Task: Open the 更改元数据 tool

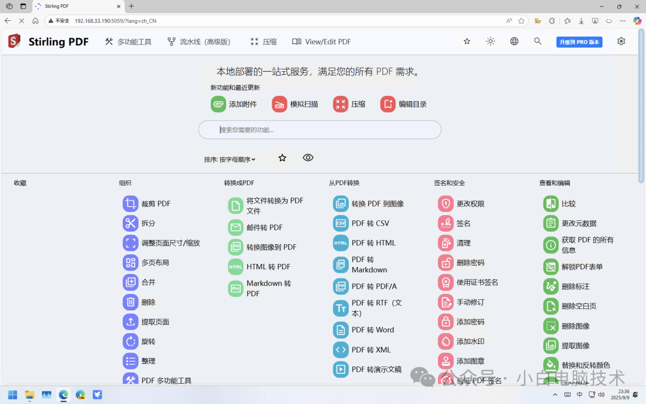Action: [570, 223]
